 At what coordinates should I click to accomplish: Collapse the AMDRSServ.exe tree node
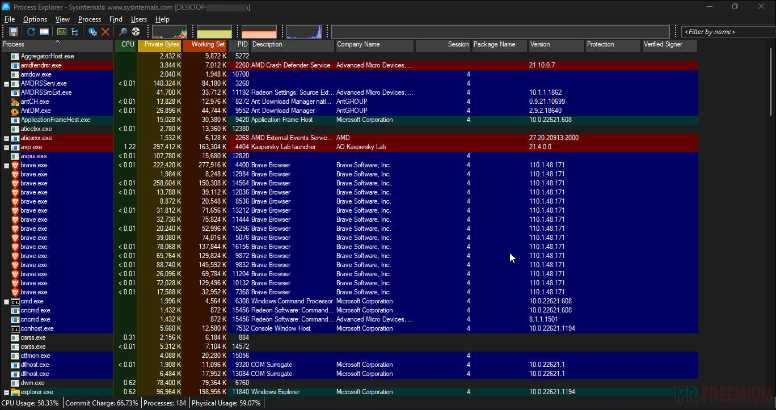(x=6, y=83)
